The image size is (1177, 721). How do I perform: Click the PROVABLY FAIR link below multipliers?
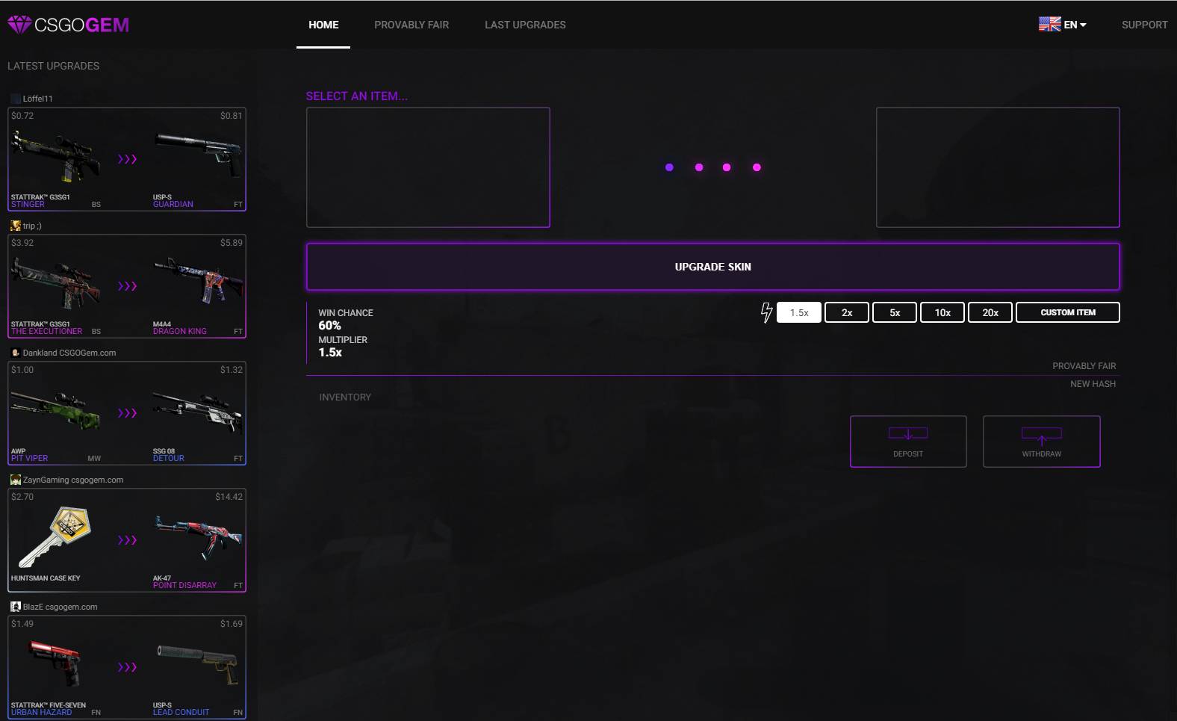tap(1084, 366)
